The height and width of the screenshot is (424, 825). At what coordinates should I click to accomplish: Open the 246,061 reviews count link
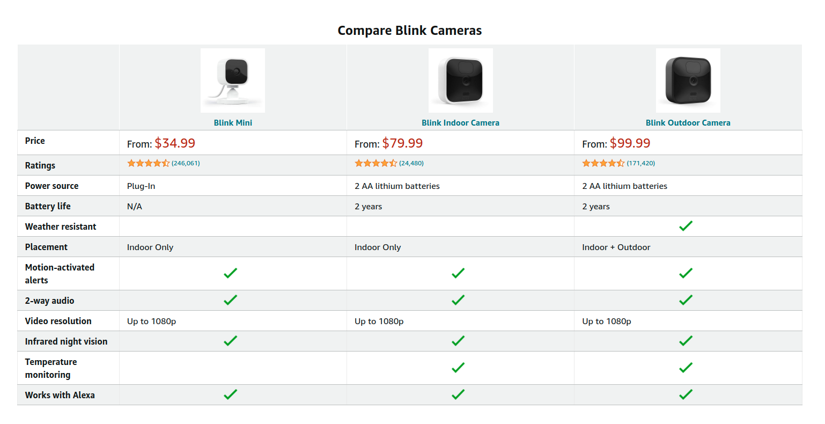186,163
